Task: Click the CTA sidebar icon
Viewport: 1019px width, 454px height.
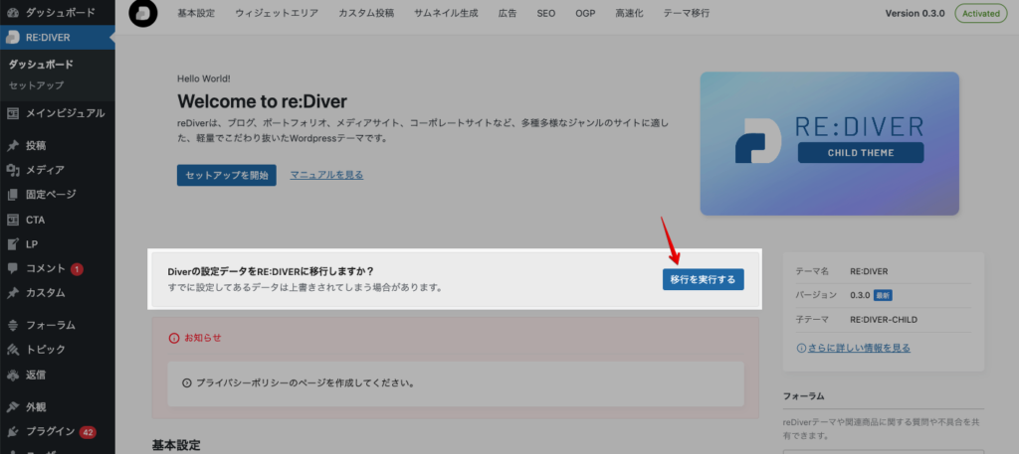Action: (13, 220)
